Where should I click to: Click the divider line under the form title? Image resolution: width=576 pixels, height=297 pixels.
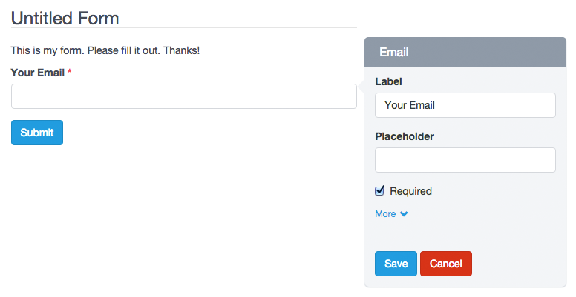(x=183, y=28)
